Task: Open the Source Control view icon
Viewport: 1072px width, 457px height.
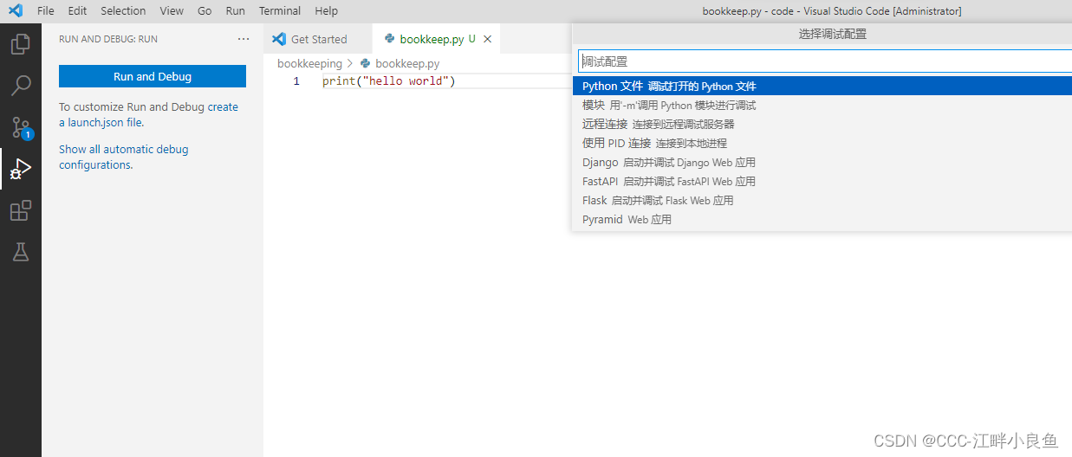Action: pos(21,127)
